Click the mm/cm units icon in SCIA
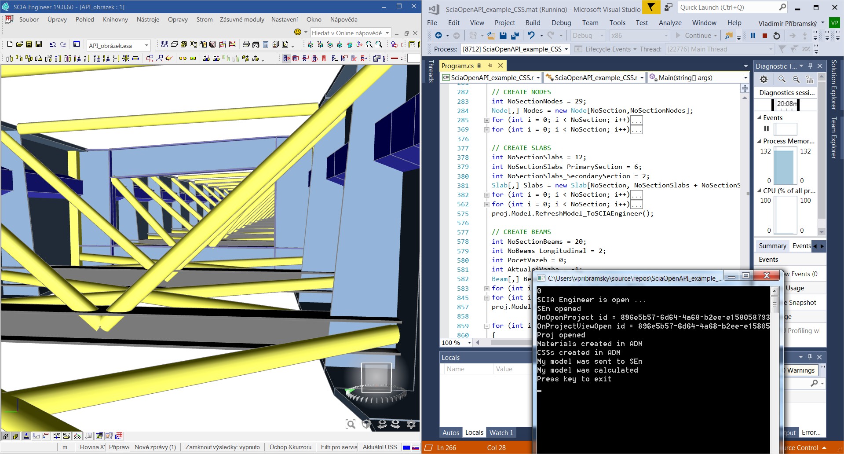 pos(164,44)
